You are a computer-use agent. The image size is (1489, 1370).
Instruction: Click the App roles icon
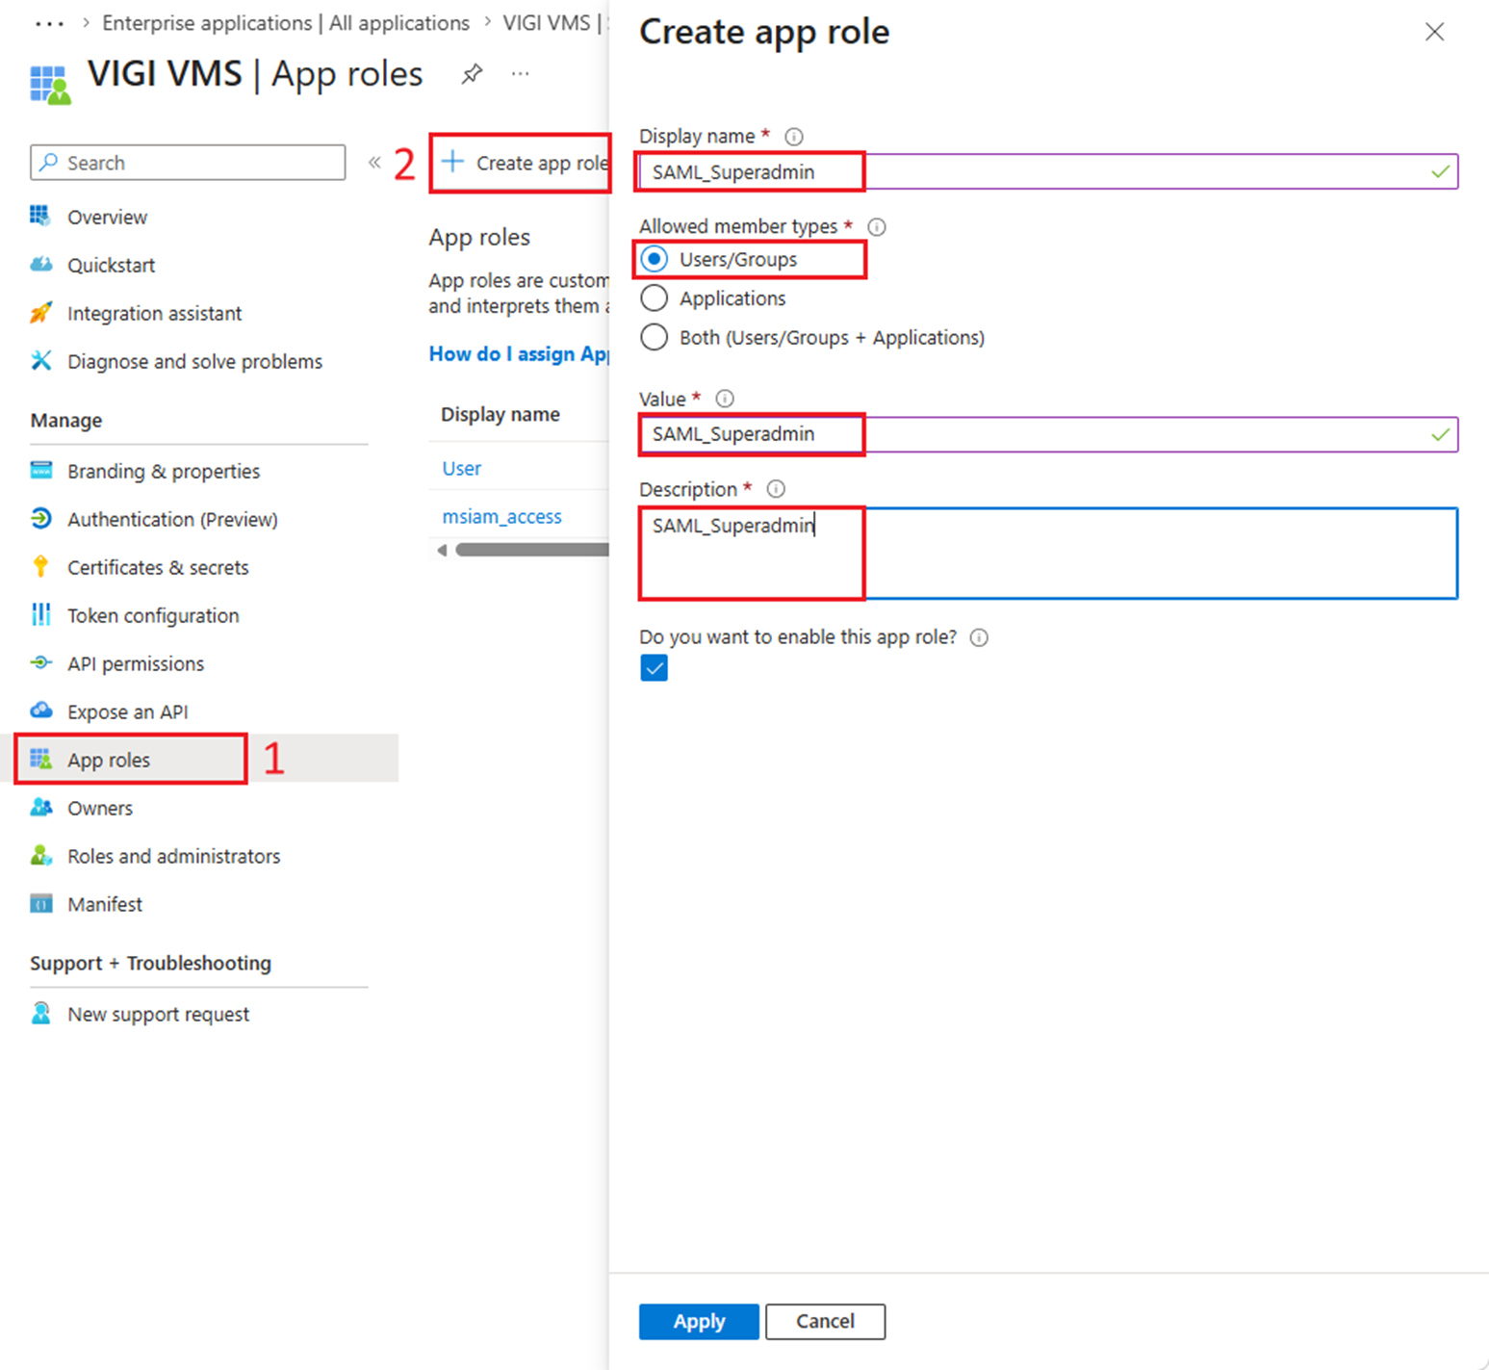(x=40, y=759)
